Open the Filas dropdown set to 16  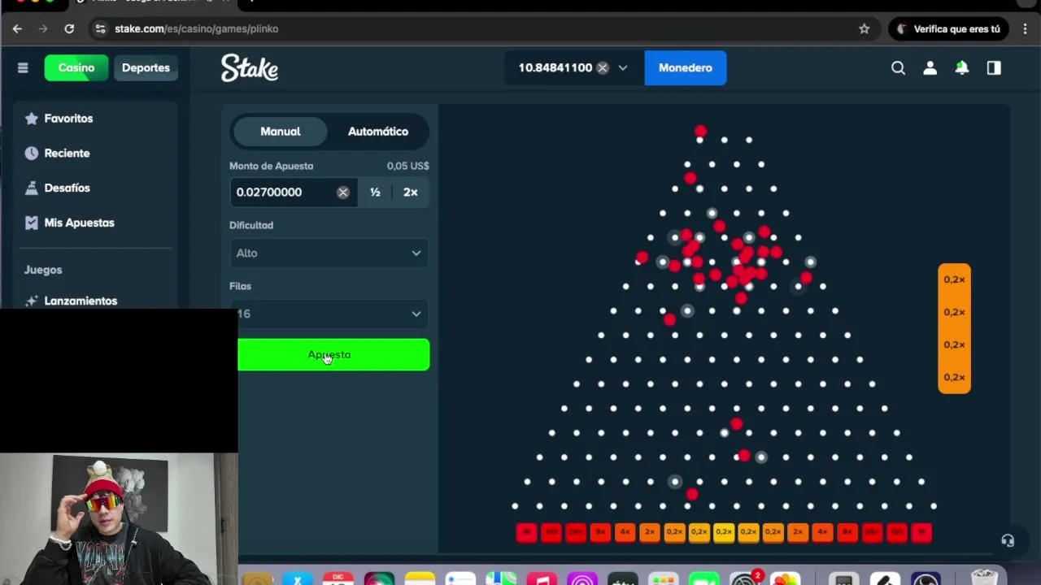329,314
